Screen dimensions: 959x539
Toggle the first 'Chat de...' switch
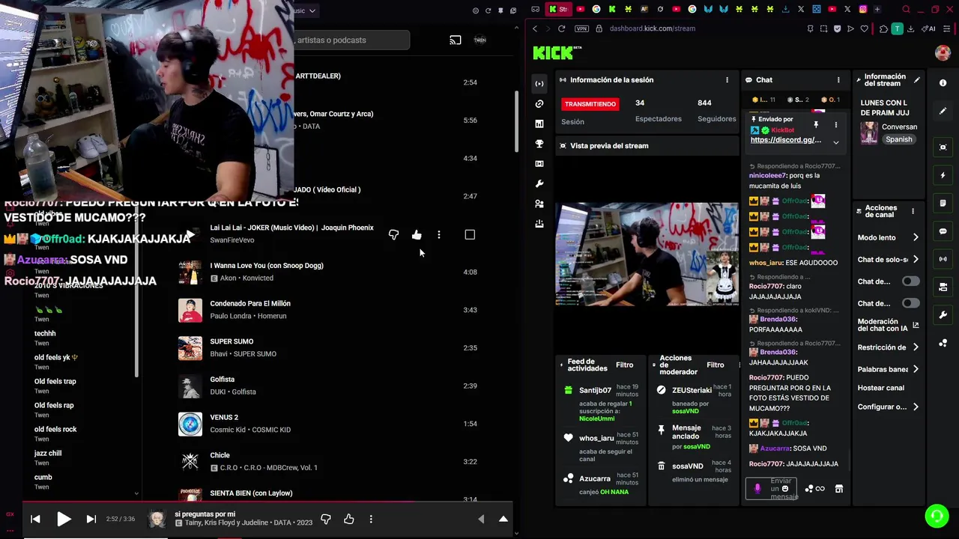[910, 281]
